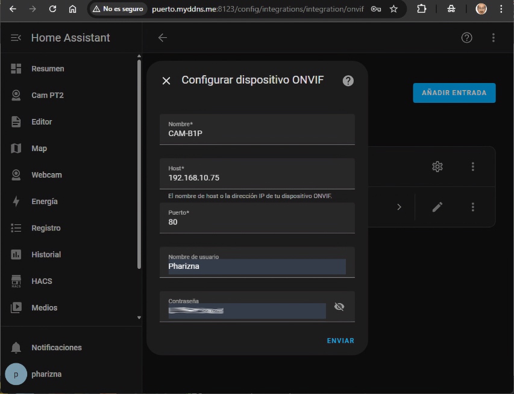Click the Map icon in sidebar
The image size is (514, 394).
(x=16, y=148)
